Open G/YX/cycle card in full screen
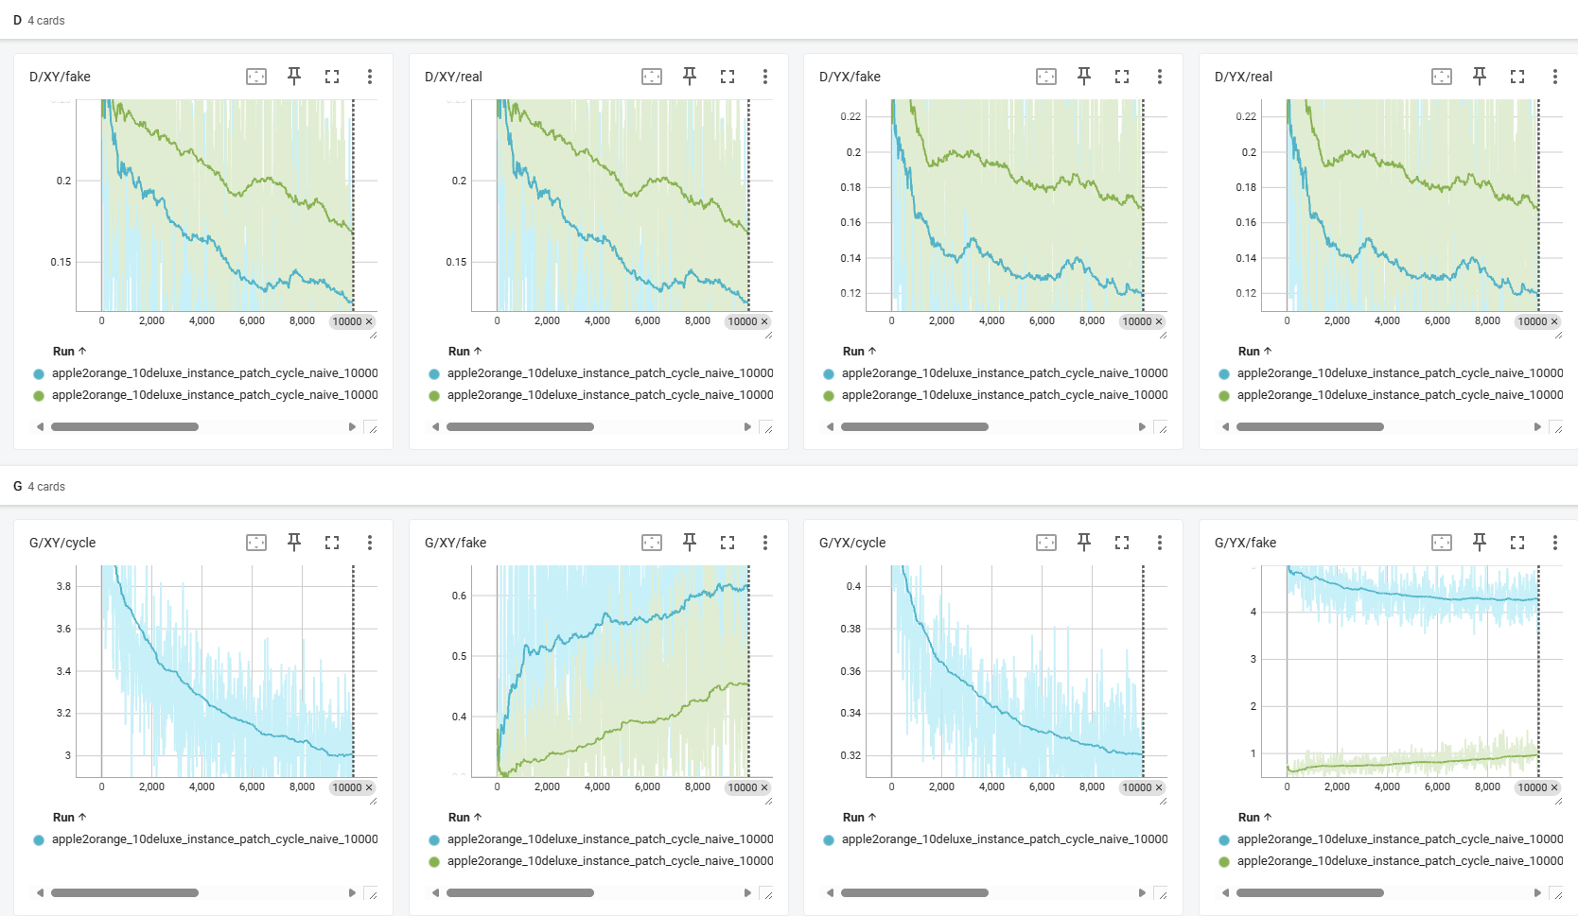The height and width of the screenshot is (916, 1578). point(1122,543)
